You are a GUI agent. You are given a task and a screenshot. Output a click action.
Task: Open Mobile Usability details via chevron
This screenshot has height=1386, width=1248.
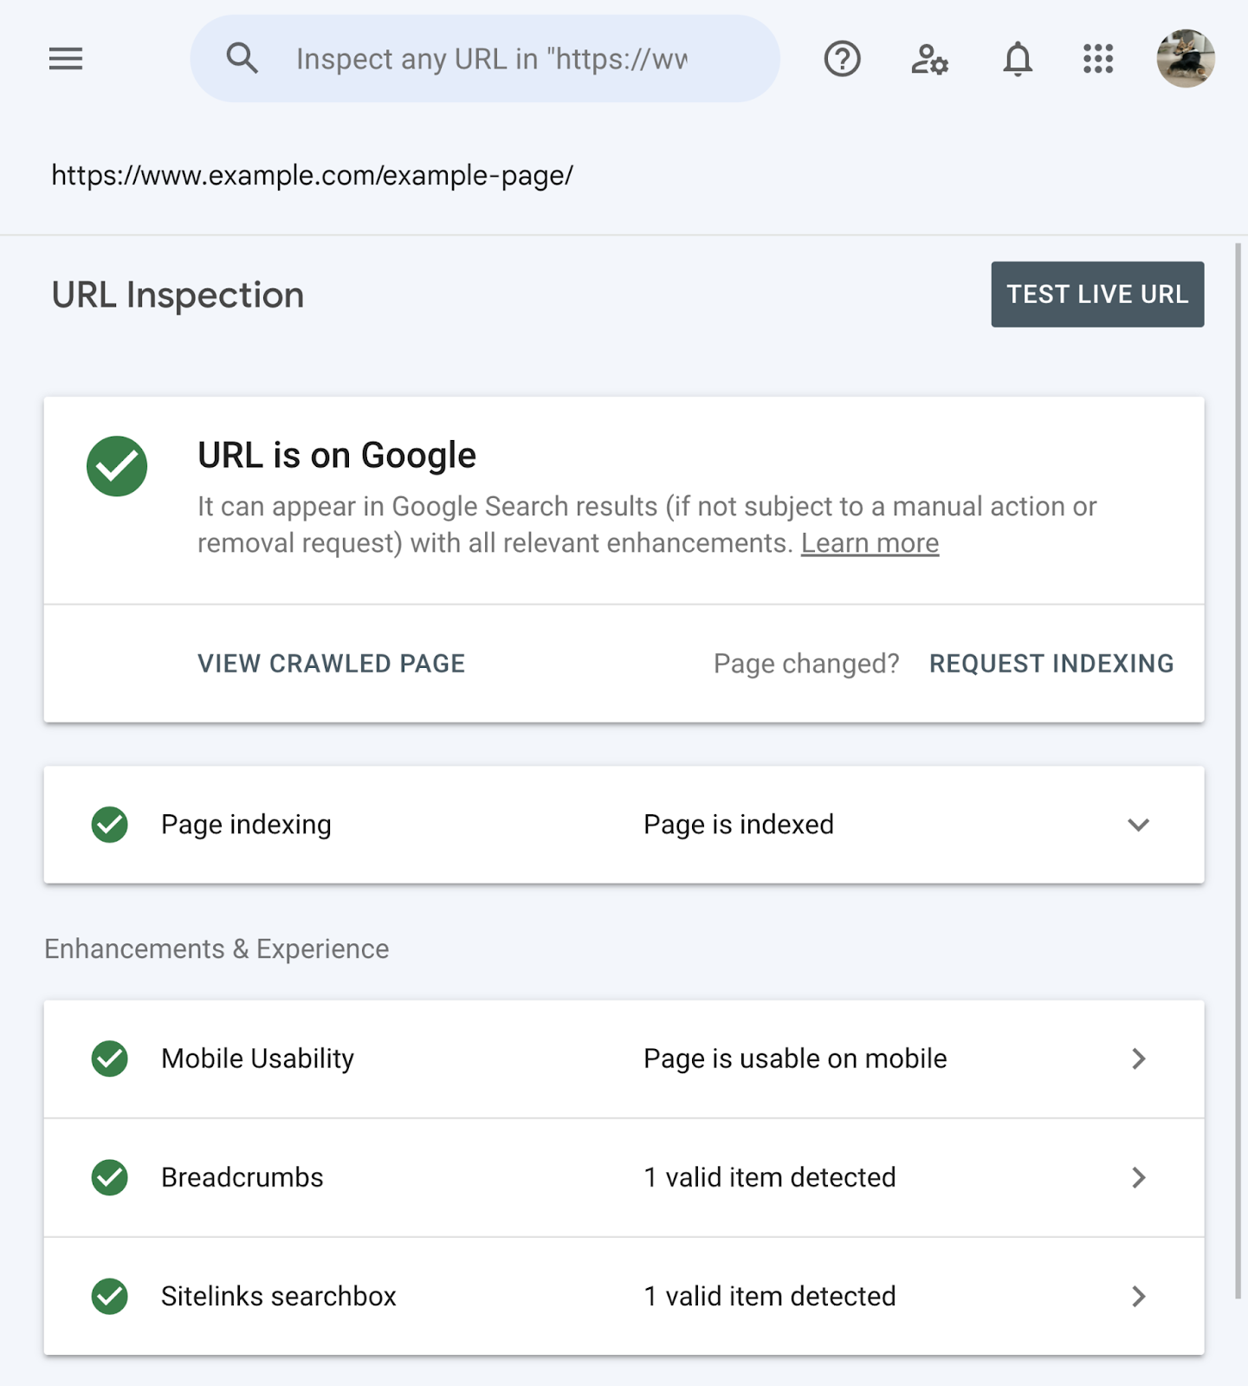point(1138,1058)
